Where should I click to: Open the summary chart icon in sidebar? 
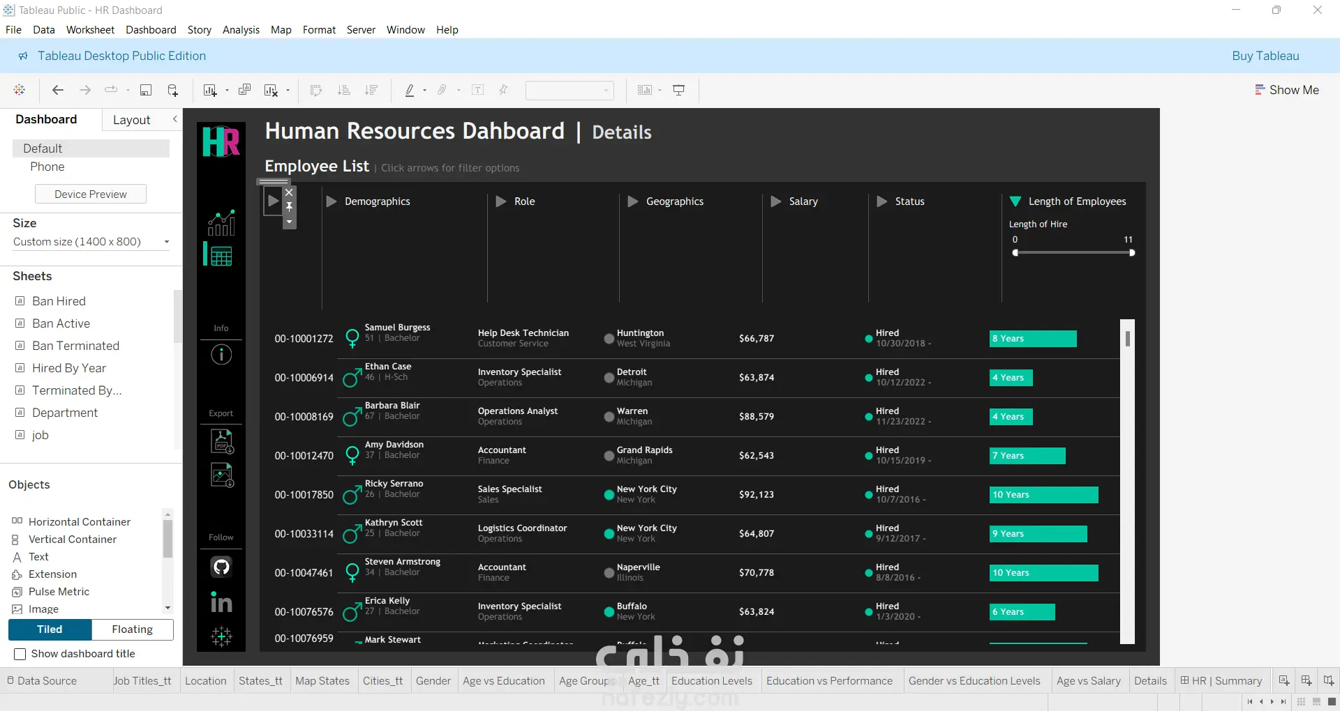pyautogui.click(x=221, y=223)
